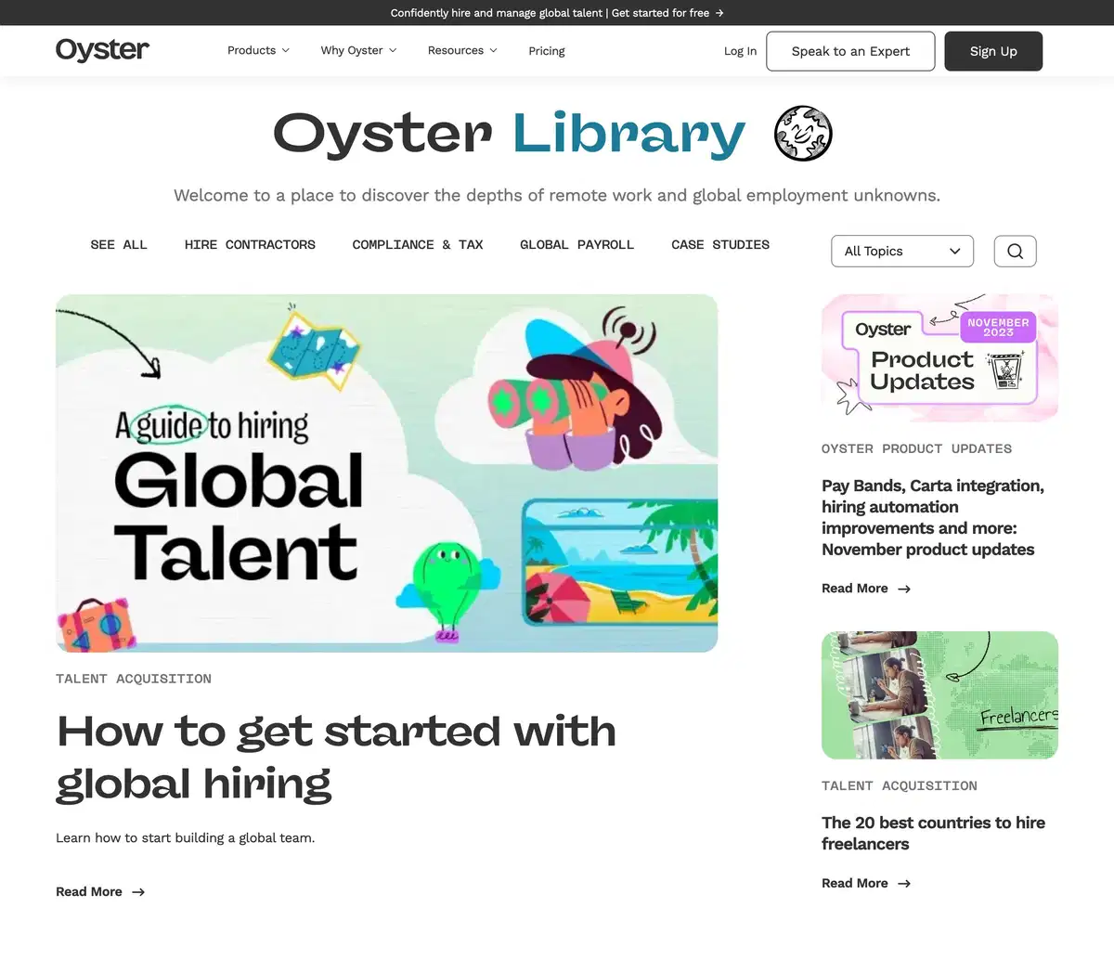
Task: Click TALENT ACQUISITION label under hero image
Action: 134,679
